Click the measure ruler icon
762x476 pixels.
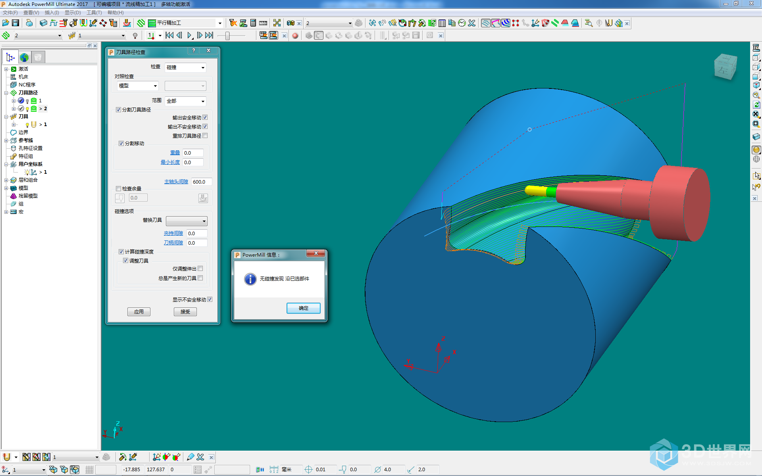click(x=263, y=23)
